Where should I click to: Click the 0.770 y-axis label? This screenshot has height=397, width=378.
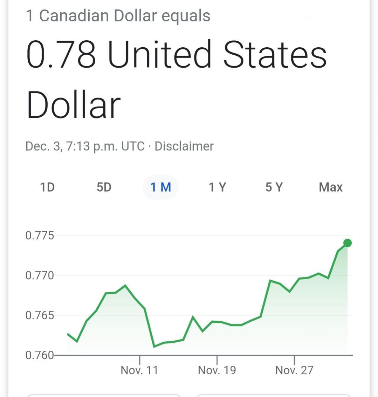coord(40,275)
